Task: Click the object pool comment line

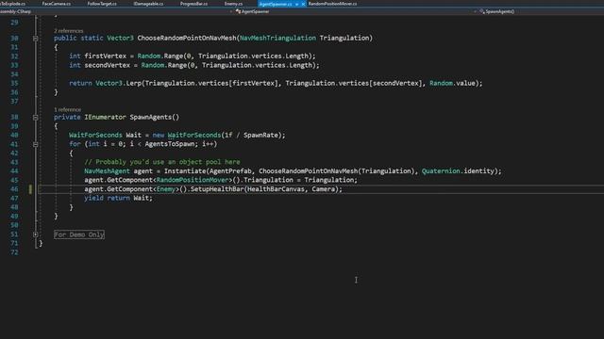Action: click(x=162, y=162)
